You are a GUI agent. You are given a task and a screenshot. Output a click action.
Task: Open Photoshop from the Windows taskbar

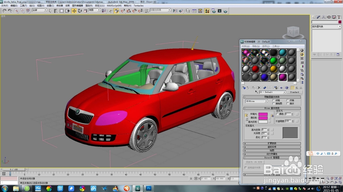click(149, 188)
